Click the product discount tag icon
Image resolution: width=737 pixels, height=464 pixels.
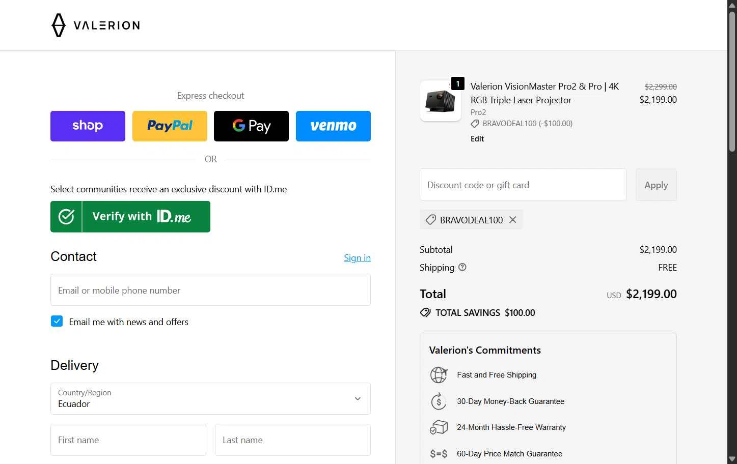point(475,124)
